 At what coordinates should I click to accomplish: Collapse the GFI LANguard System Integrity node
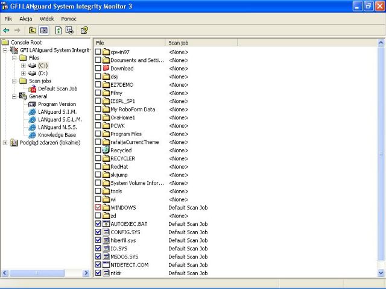[x=5, y=50]
